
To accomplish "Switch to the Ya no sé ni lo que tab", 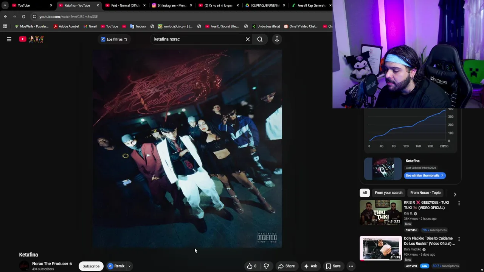I will pos(219,5).
